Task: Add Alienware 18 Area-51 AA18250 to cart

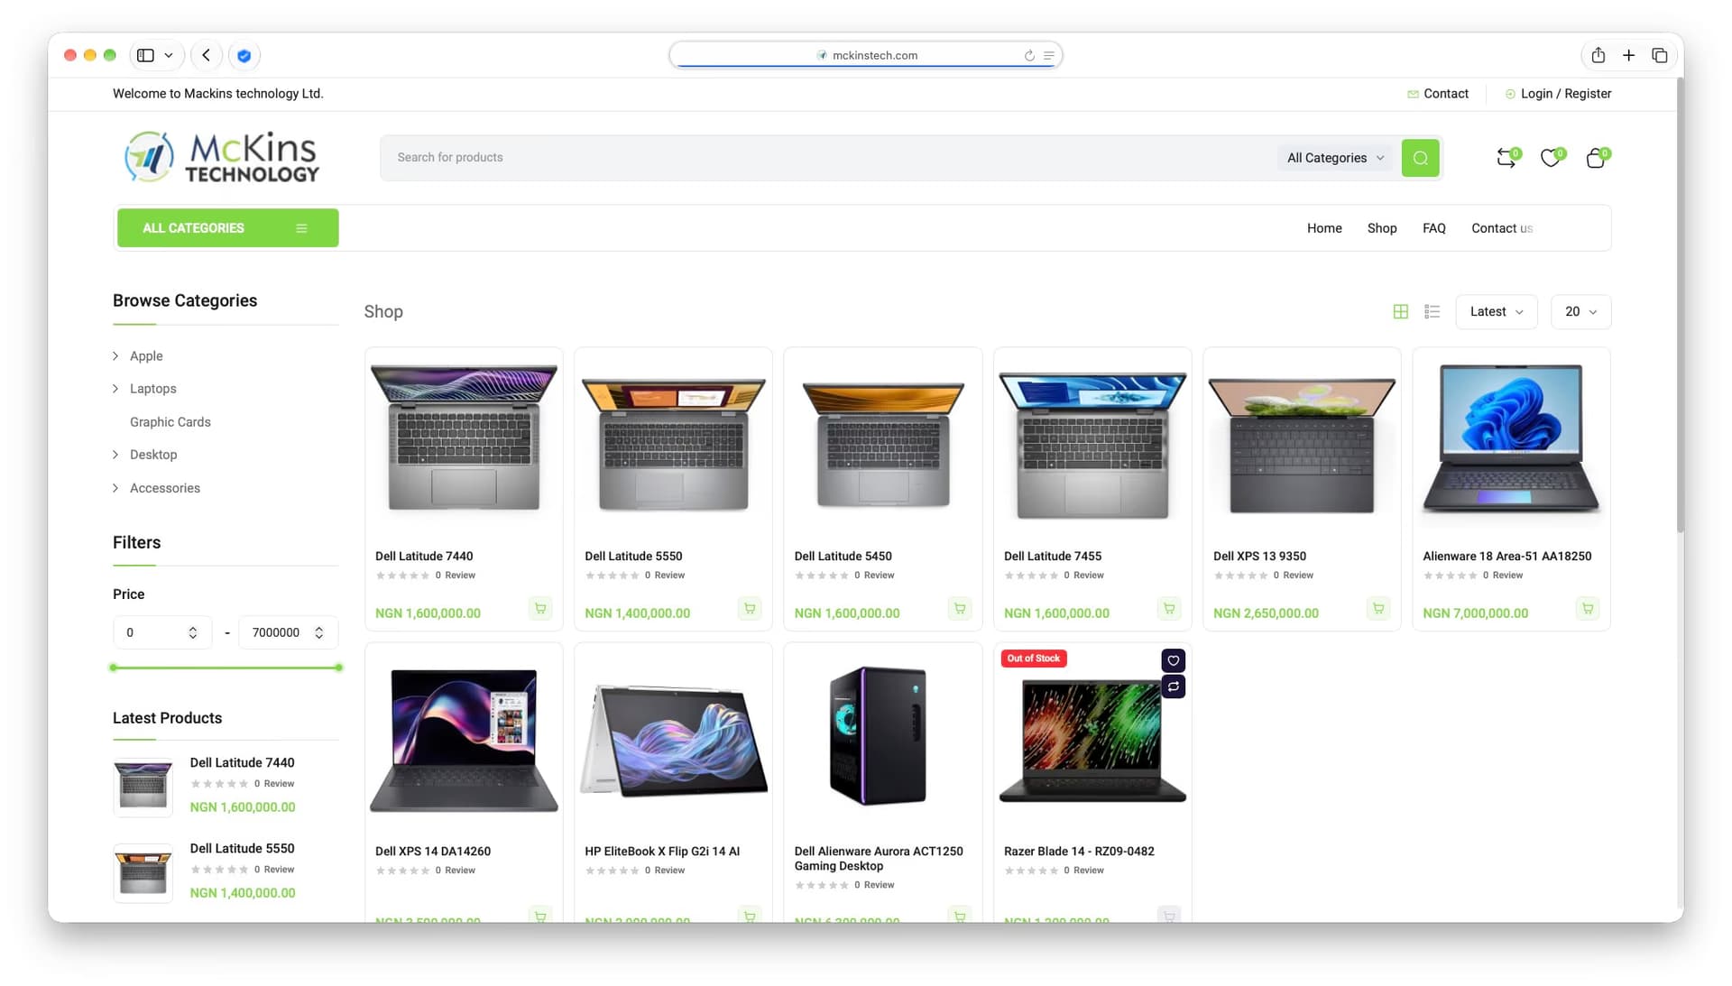Action: [1588, 608]
